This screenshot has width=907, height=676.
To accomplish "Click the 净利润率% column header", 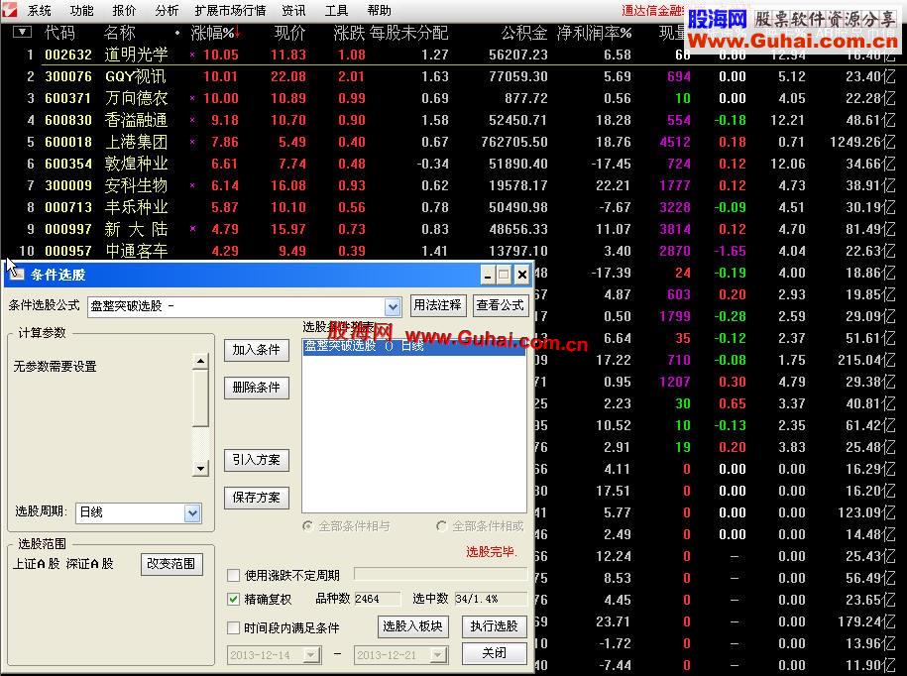I will [x=594, y=33].
